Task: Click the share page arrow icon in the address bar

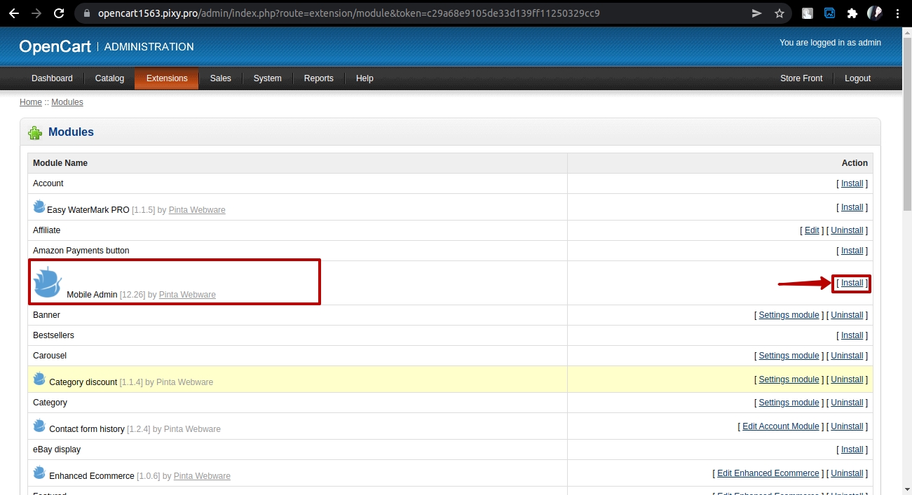Action: pyautogui.click(x=756, y=13)
